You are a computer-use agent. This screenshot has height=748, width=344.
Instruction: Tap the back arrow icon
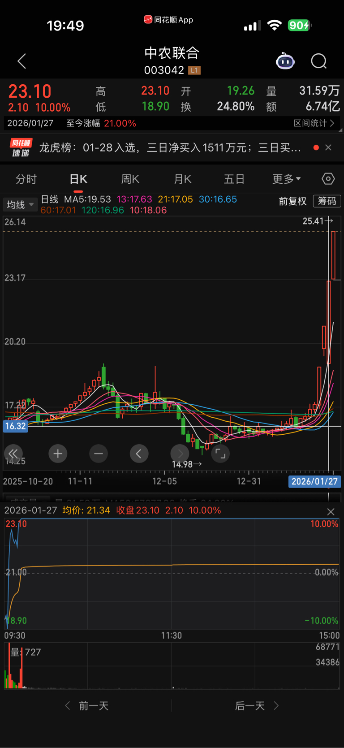pos(21,61)
